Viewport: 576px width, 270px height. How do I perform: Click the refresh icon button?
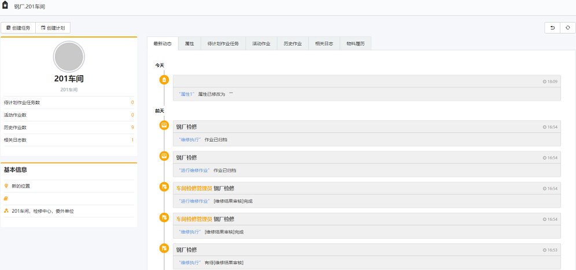[x=568, y=28]
